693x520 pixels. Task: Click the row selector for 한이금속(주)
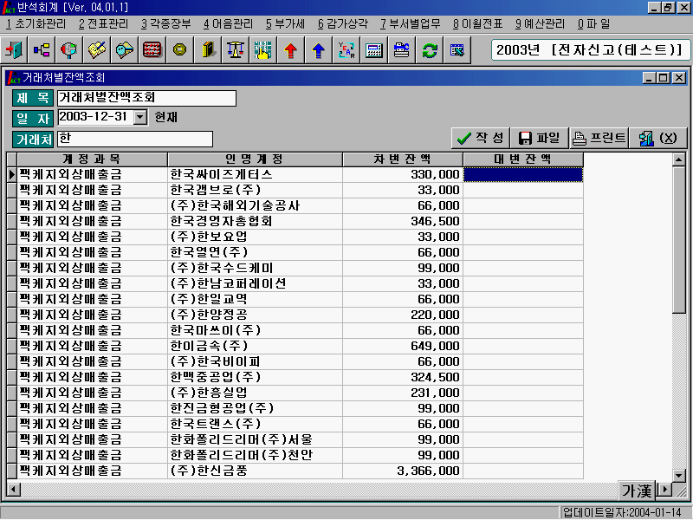click(12, 346)
